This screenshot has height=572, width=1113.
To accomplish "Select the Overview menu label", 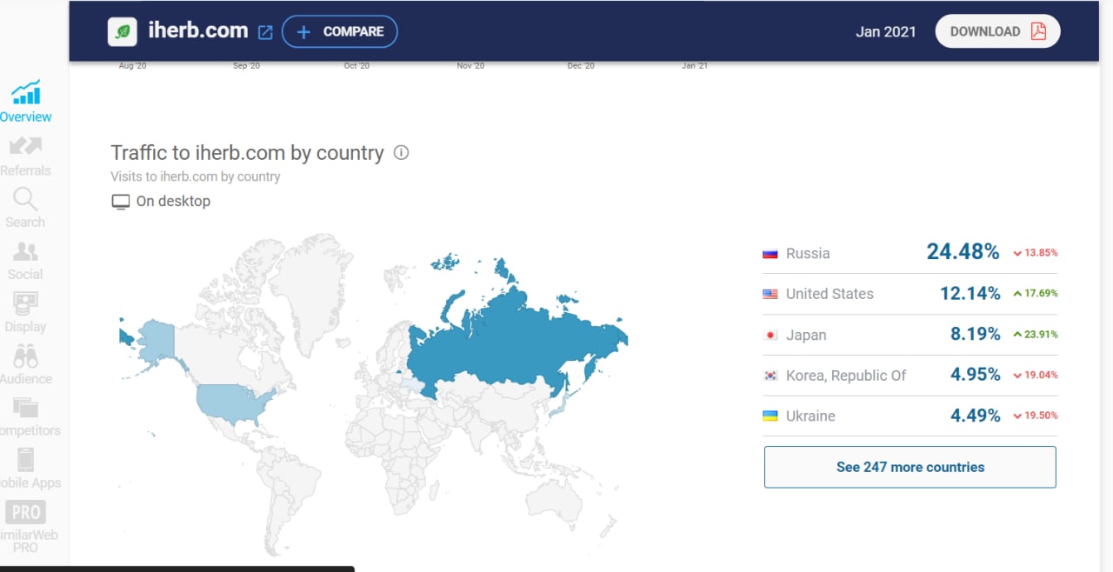I will click(25, 116).
